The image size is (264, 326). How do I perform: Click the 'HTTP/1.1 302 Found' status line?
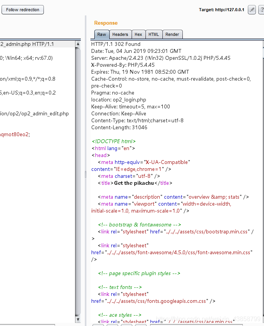tap(116, 44)
